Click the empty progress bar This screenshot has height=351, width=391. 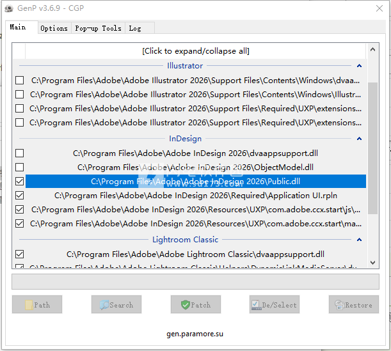195,281
